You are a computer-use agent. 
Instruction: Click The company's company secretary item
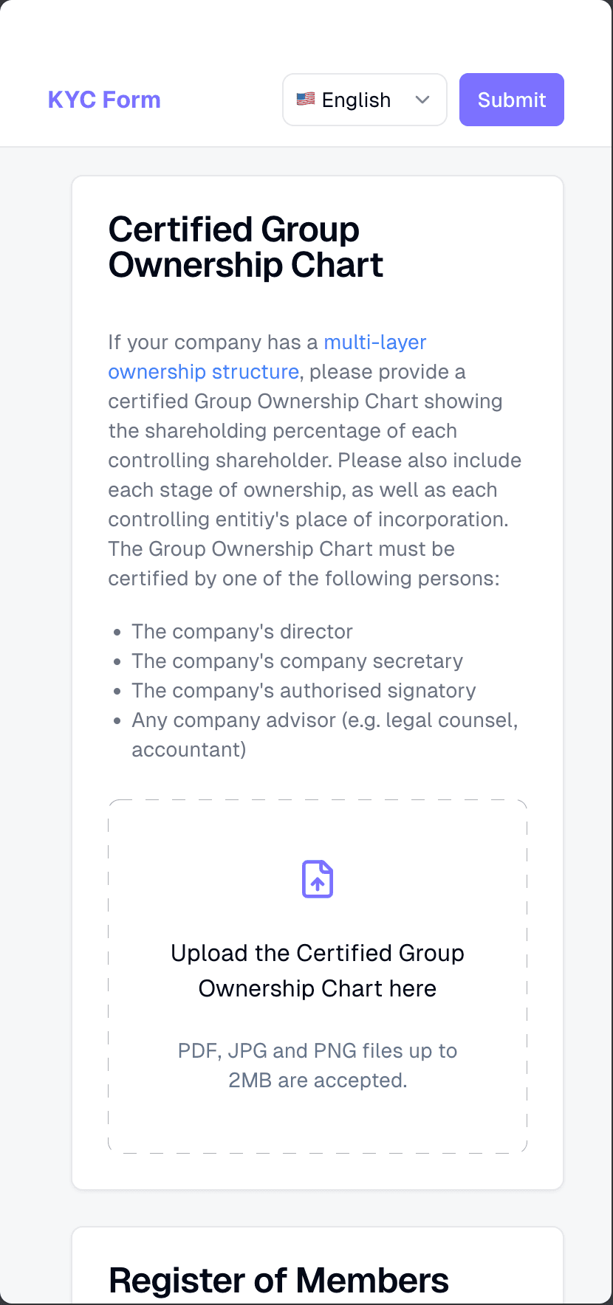click(298, 661)
